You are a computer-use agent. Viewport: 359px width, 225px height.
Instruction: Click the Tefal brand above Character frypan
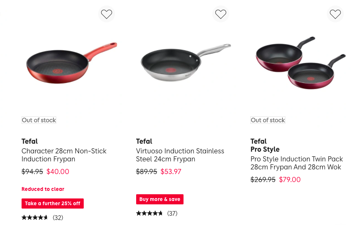30,141
